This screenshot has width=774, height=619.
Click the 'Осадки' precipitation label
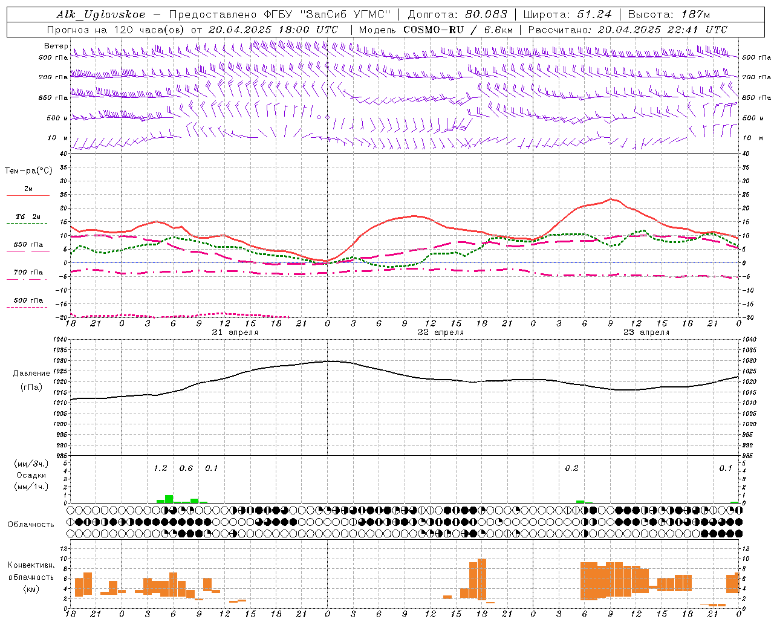(x=31, y=476)
